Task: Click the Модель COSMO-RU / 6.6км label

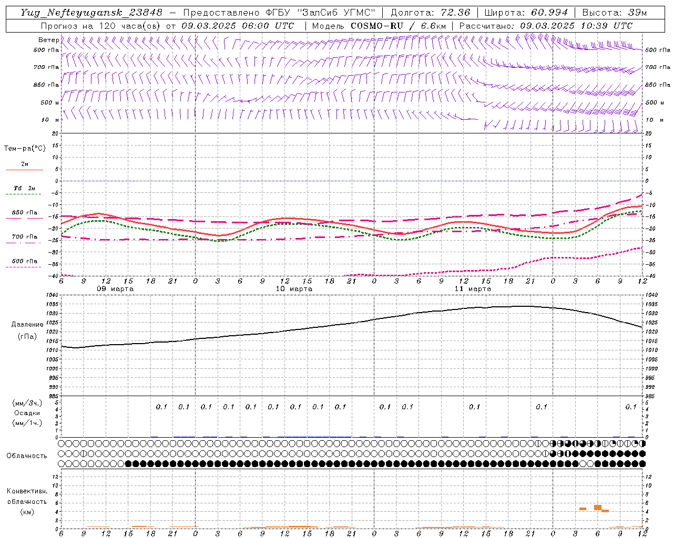Action: pos(379,26)
